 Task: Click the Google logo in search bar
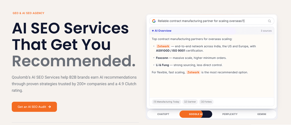[x=154, y=21]
